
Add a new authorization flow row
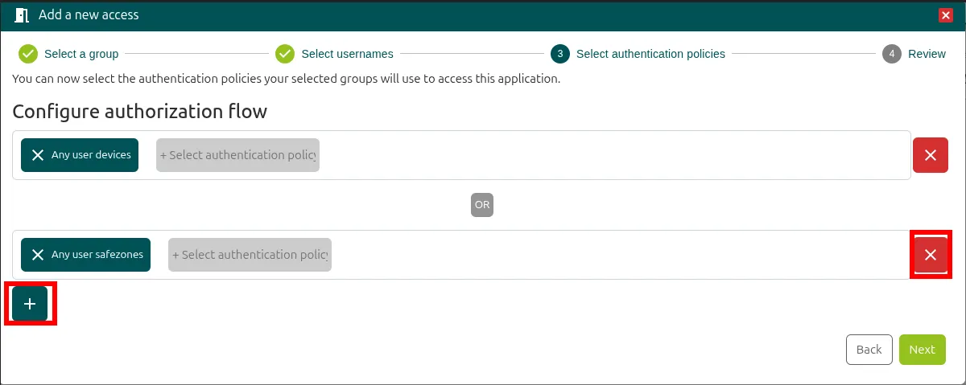coord(30,304)
